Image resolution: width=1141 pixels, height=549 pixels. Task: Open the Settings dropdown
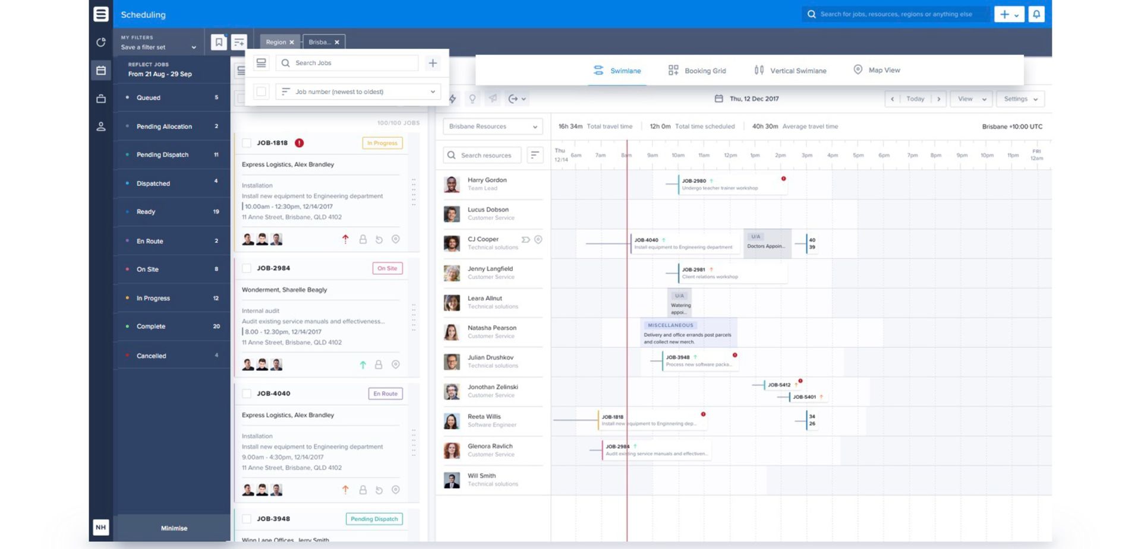(1020, 99)
